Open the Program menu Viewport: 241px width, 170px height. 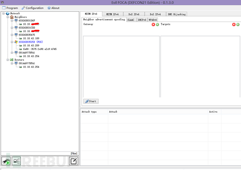[10, 8]
